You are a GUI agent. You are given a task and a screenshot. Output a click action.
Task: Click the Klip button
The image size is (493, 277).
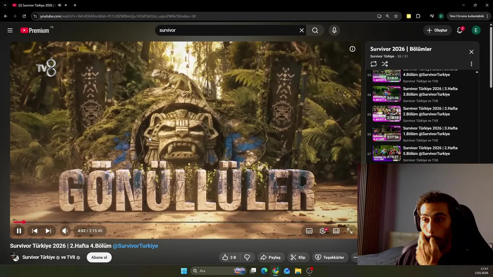[x=298, y=257]
